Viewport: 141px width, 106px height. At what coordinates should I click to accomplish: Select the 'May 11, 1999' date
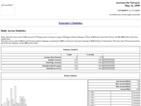tap(132, 6)
